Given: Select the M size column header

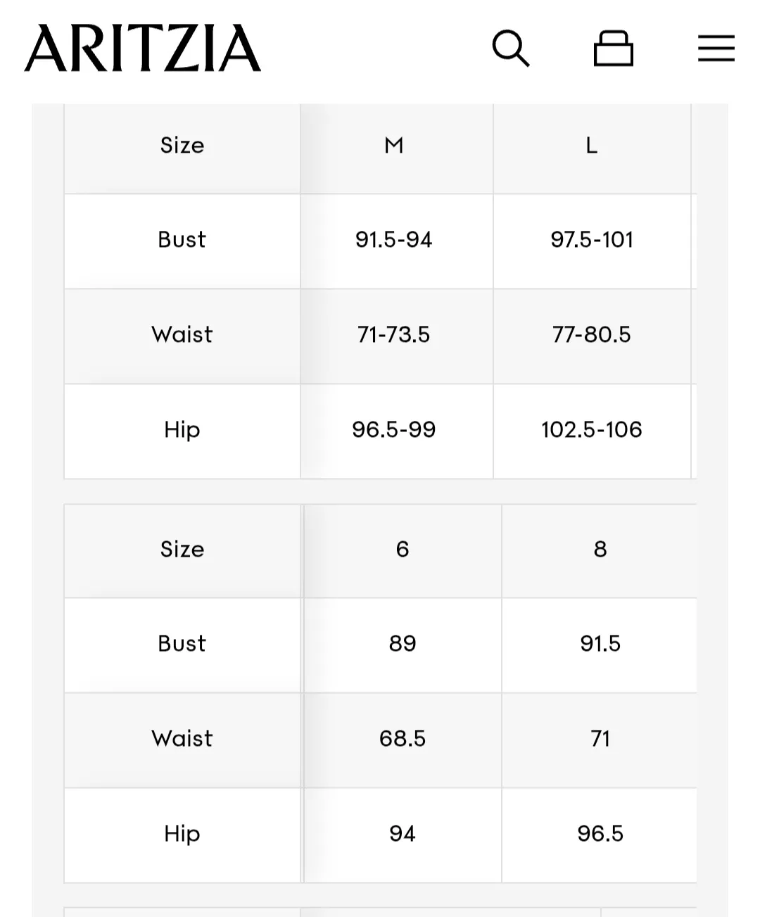Looking at the screenshot, I should (394, 146).
